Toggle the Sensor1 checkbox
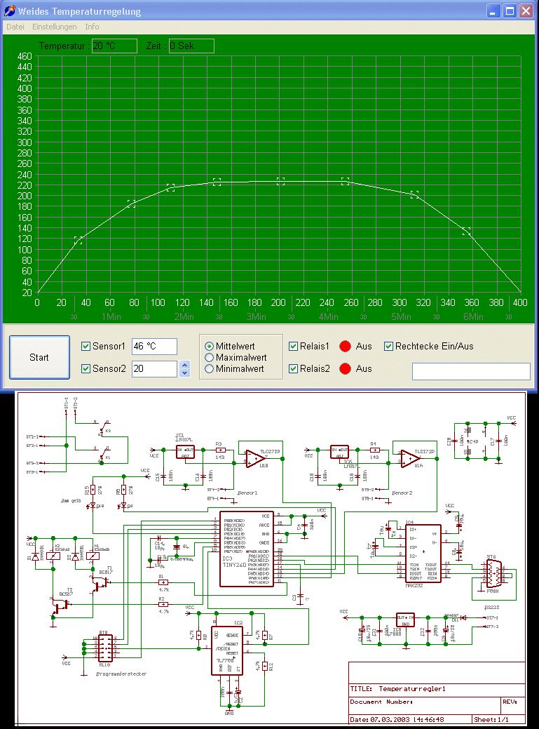 tap(86, 346)
